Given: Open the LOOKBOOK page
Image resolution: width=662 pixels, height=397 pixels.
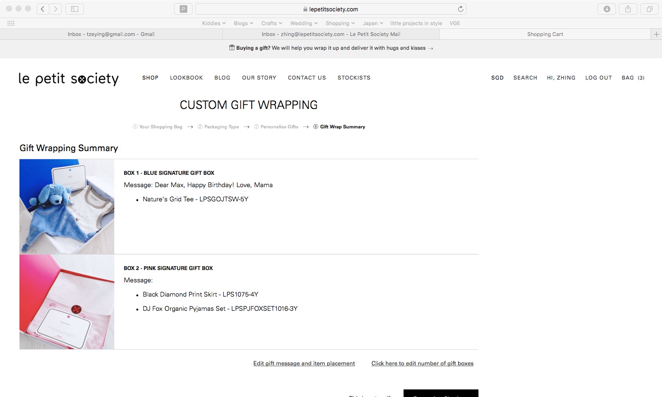Looking at the screenshot, I should coord(186,78).
